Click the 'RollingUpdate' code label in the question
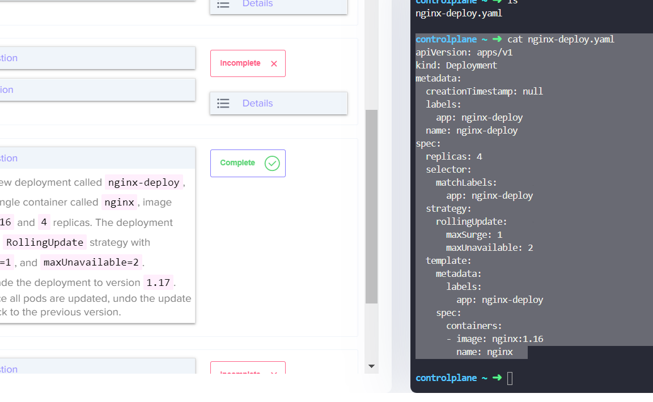Image resolution: width=653 pixels, height=402 pixels. coord(45,242)
